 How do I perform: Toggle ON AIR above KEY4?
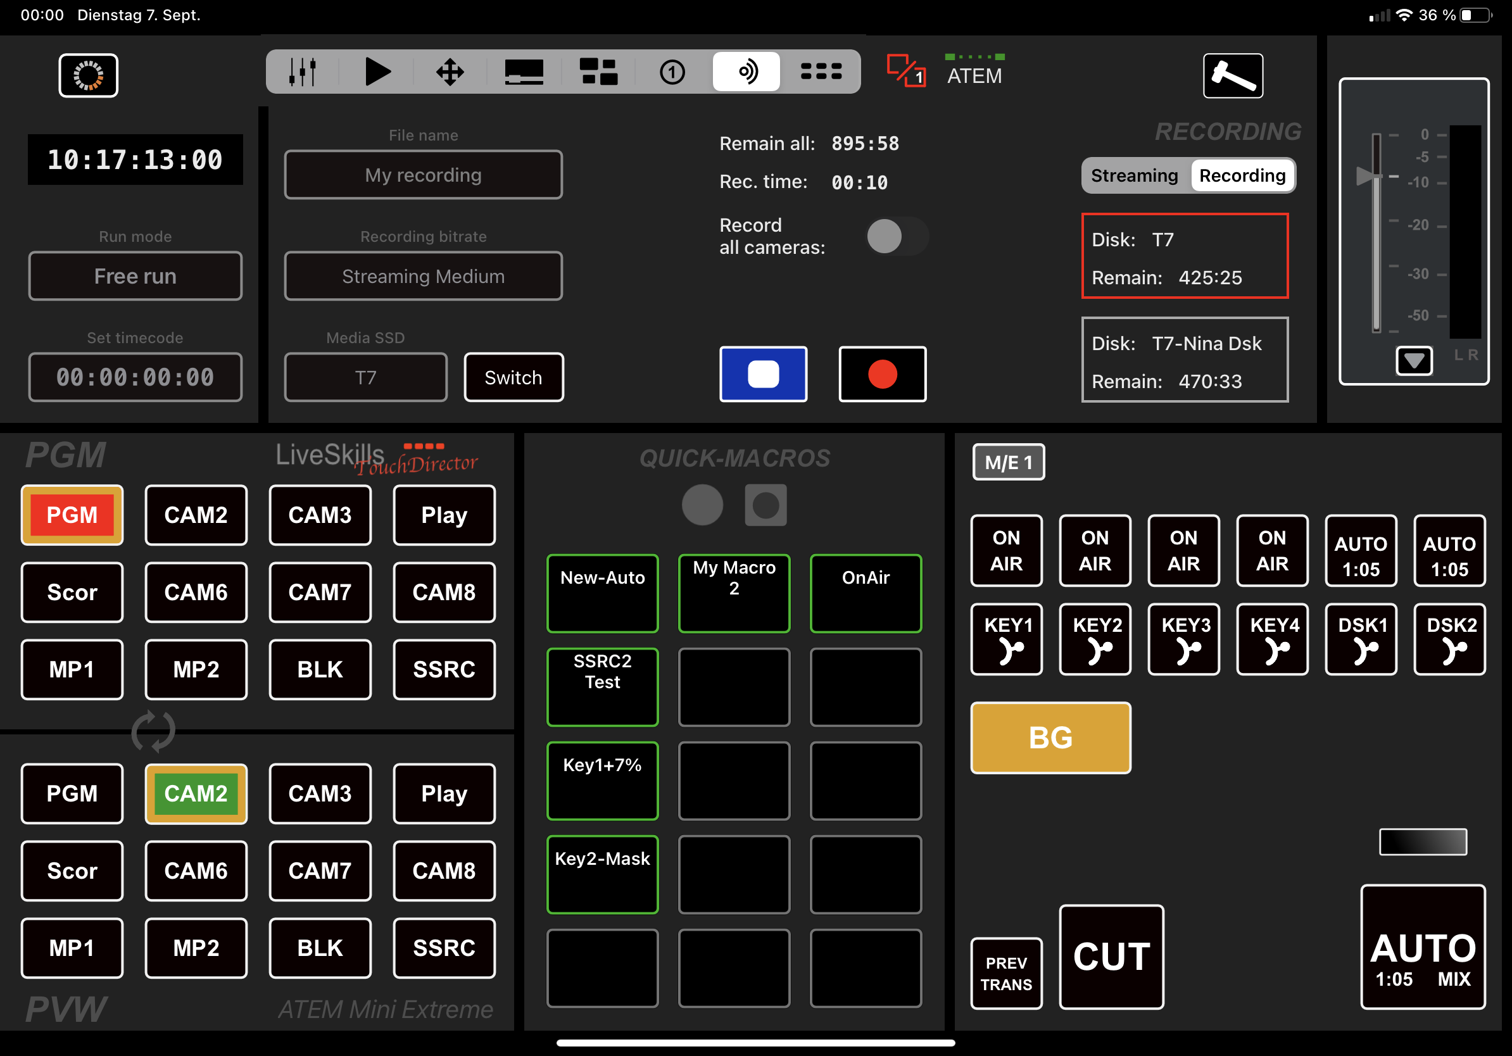[1272, 550]
